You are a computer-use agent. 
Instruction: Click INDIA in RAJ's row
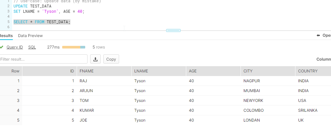(x=303, y=81)
